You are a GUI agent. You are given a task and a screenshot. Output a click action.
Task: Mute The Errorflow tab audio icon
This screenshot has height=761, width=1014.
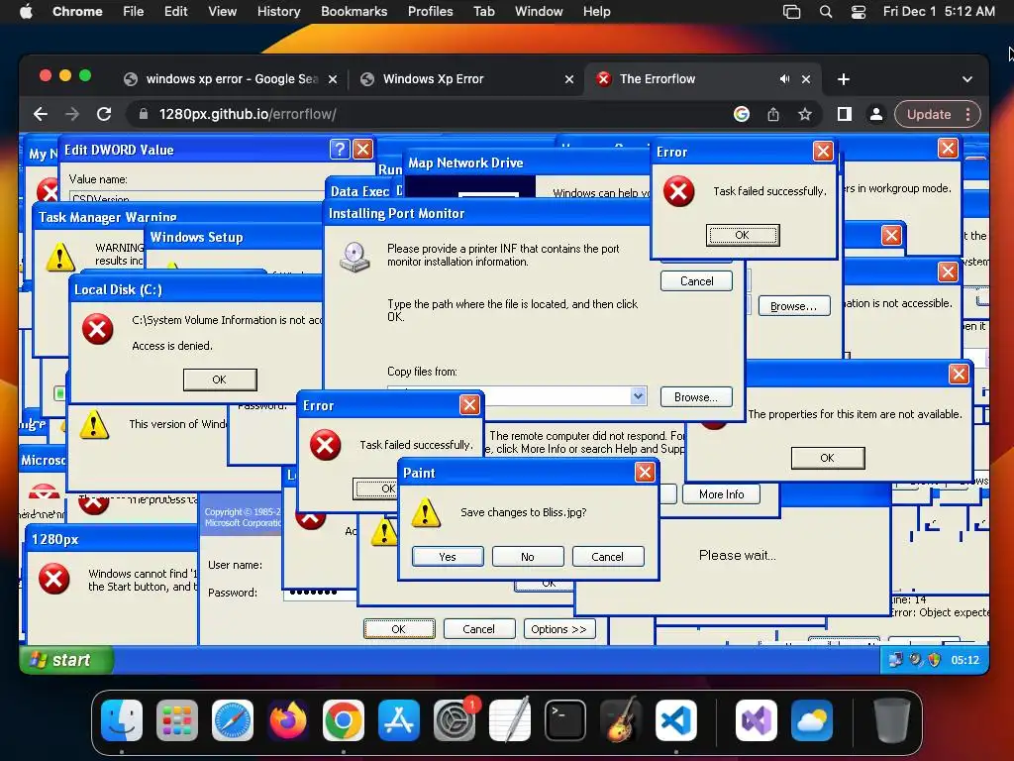784,79
